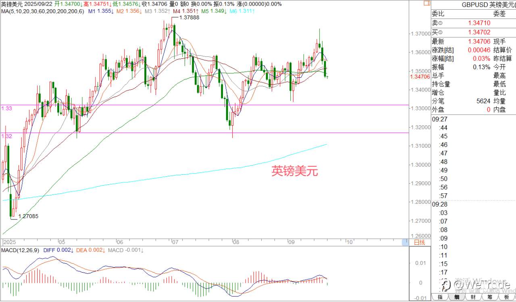Image resolution: width=516 pixels, height=302 pixels.
Task: Click the 07 month label on time axis
Action: point(175,242)
